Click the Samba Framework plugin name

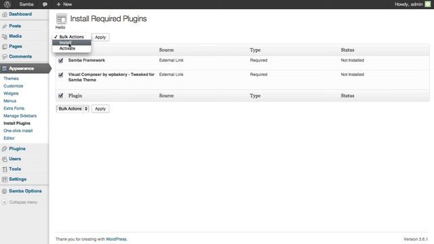pos(87,60)
